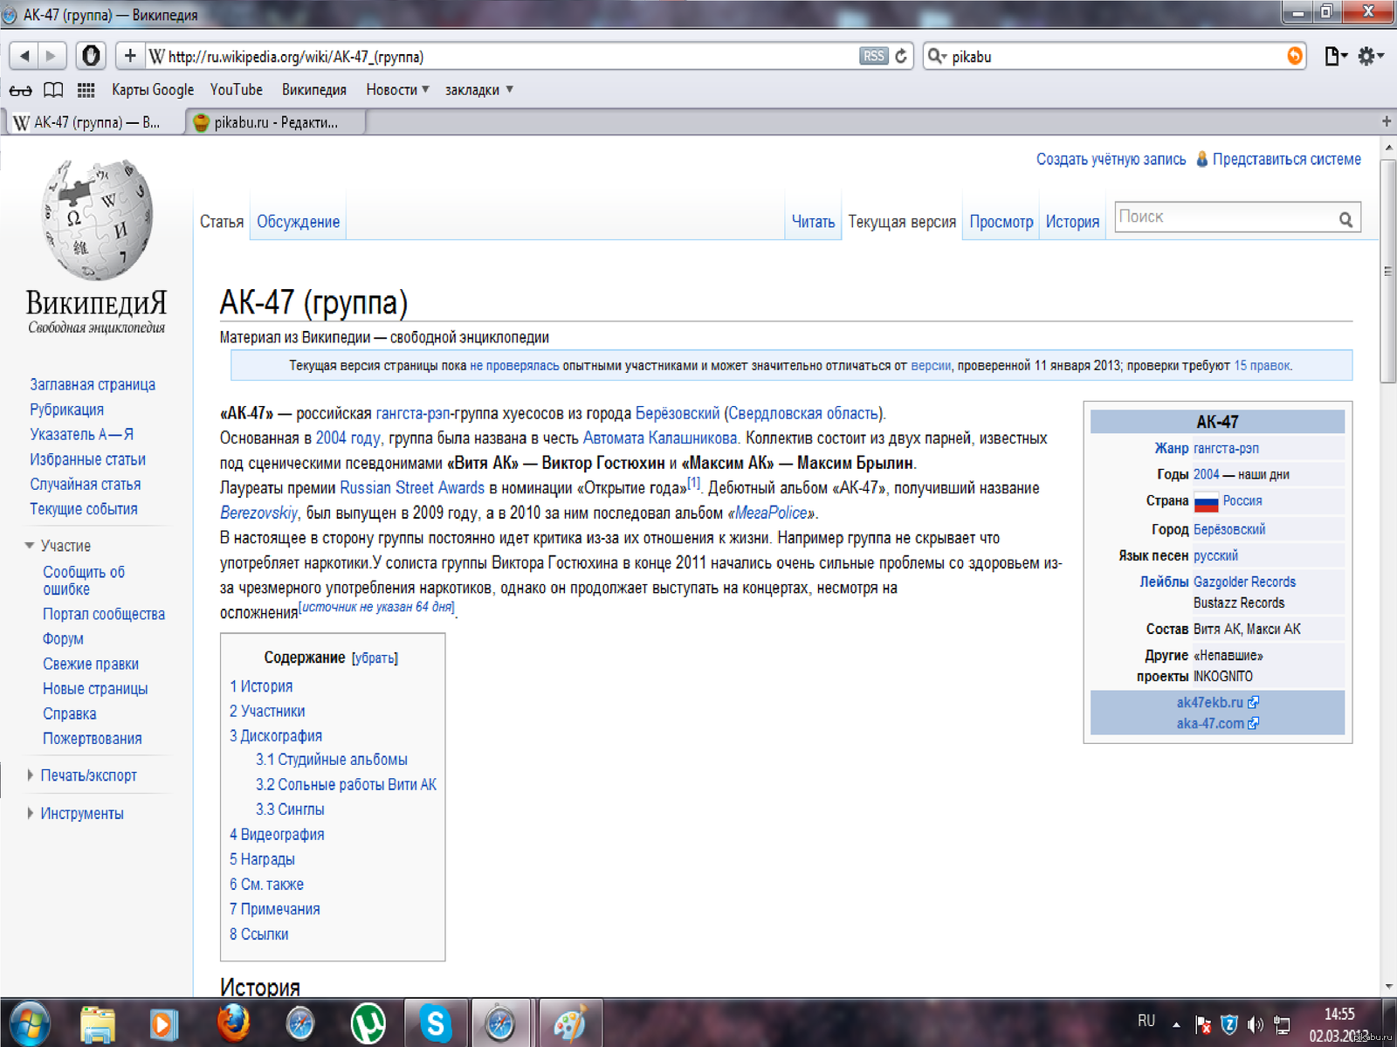Open the Top Sites grid icon
This screenshot has width=1397, height=1047.
point(86,90)
